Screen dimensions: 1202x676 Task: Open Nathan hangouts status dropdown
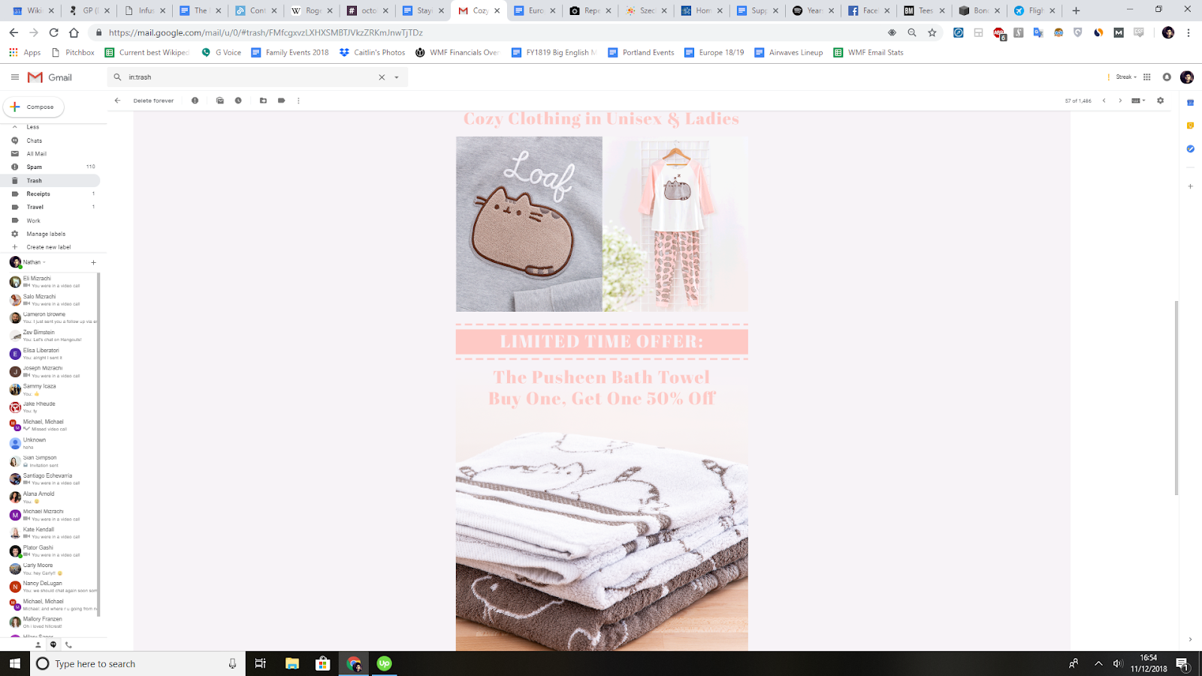pyautogui.click(x=35, y=262)
